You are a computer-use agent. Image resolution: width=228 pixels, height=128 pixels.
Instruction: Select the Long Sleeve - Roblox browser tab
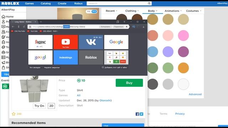[23, 22]
